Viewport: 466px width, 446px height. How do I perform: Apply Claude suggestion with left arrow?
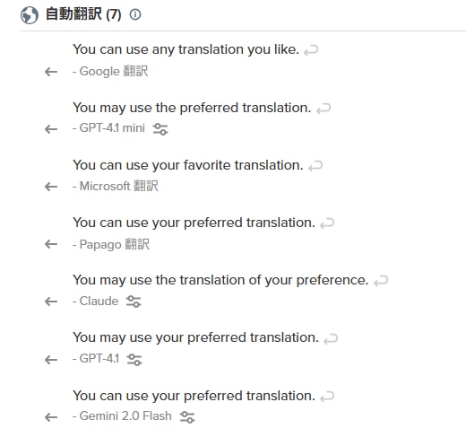coord(51,302)
